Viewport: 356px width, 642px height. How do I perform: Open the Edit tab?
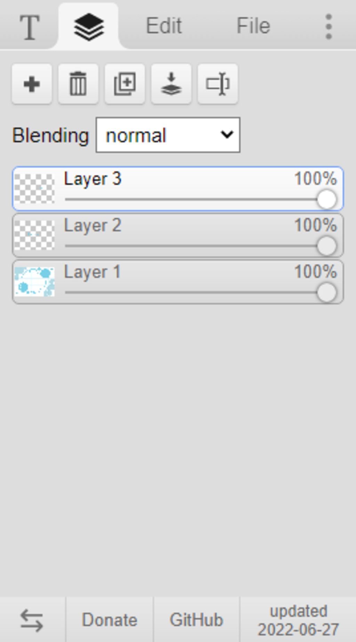[x=164, y=26]
